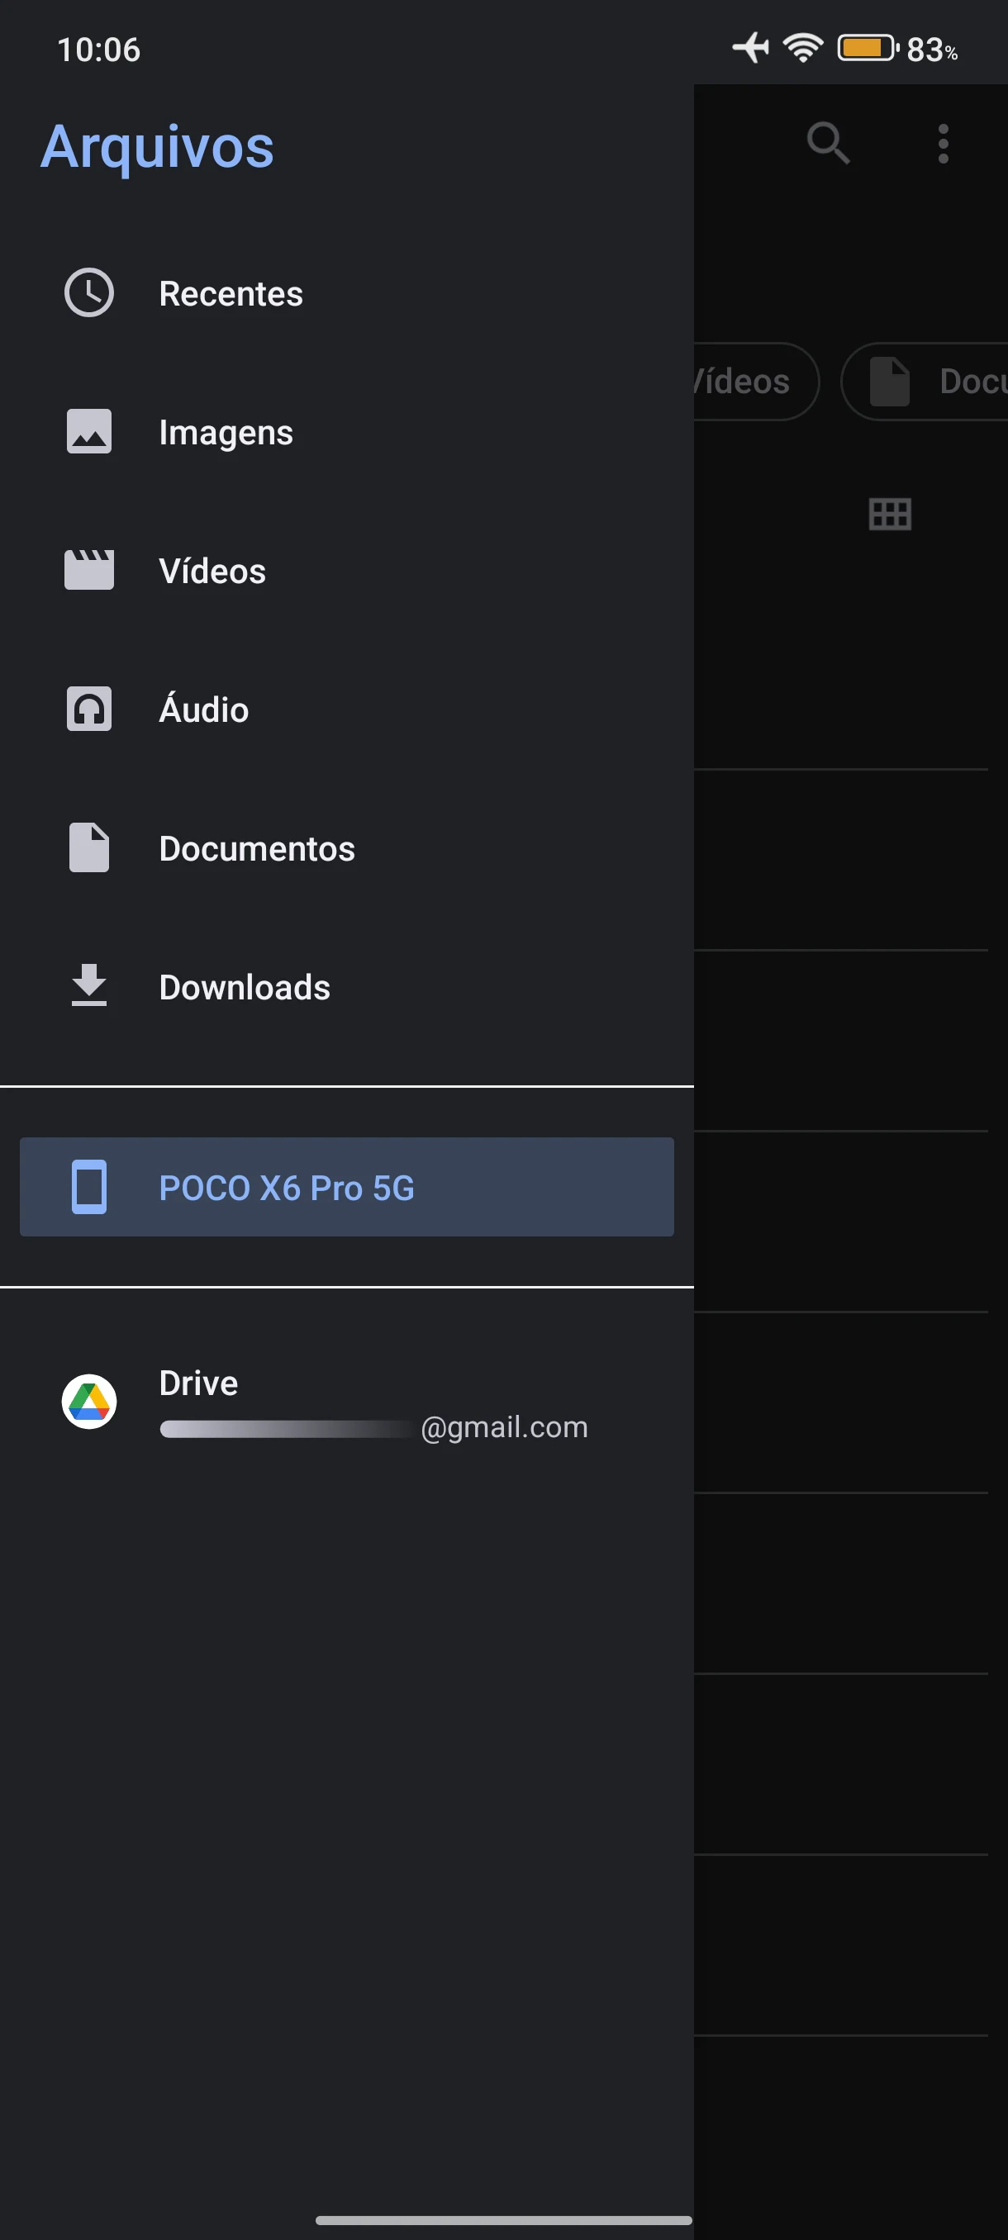Image resolution: width=1008 pixels, height=2240 pixels.
Task: Select Vídeos in the drawer
Action: click(x=347, y=570)
